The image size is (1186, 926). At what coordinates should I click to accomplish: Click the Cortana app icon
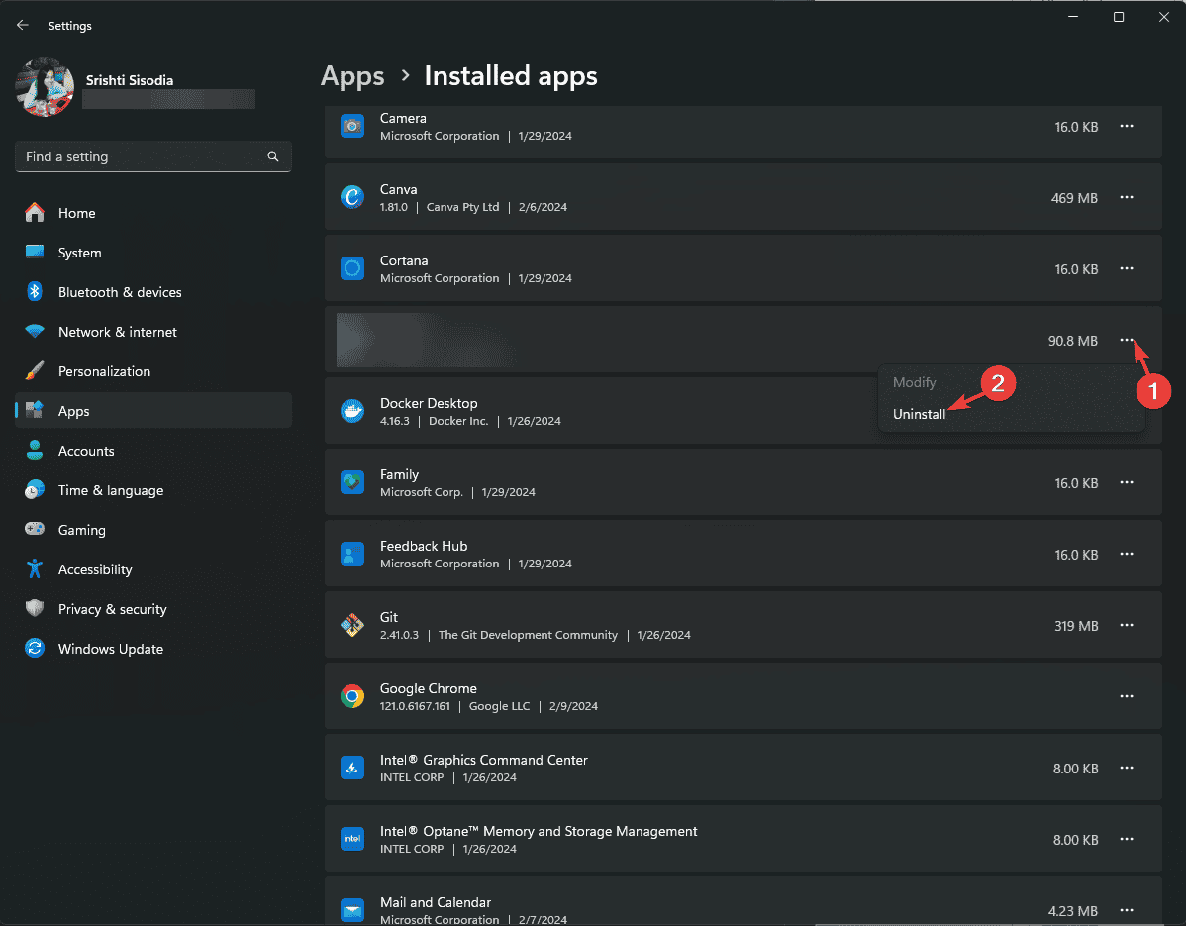click(x=352, y=268)
